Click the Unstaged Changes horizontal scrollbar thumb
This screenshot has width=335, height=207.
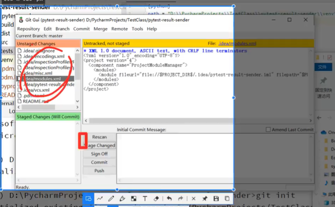coord(38,107)
